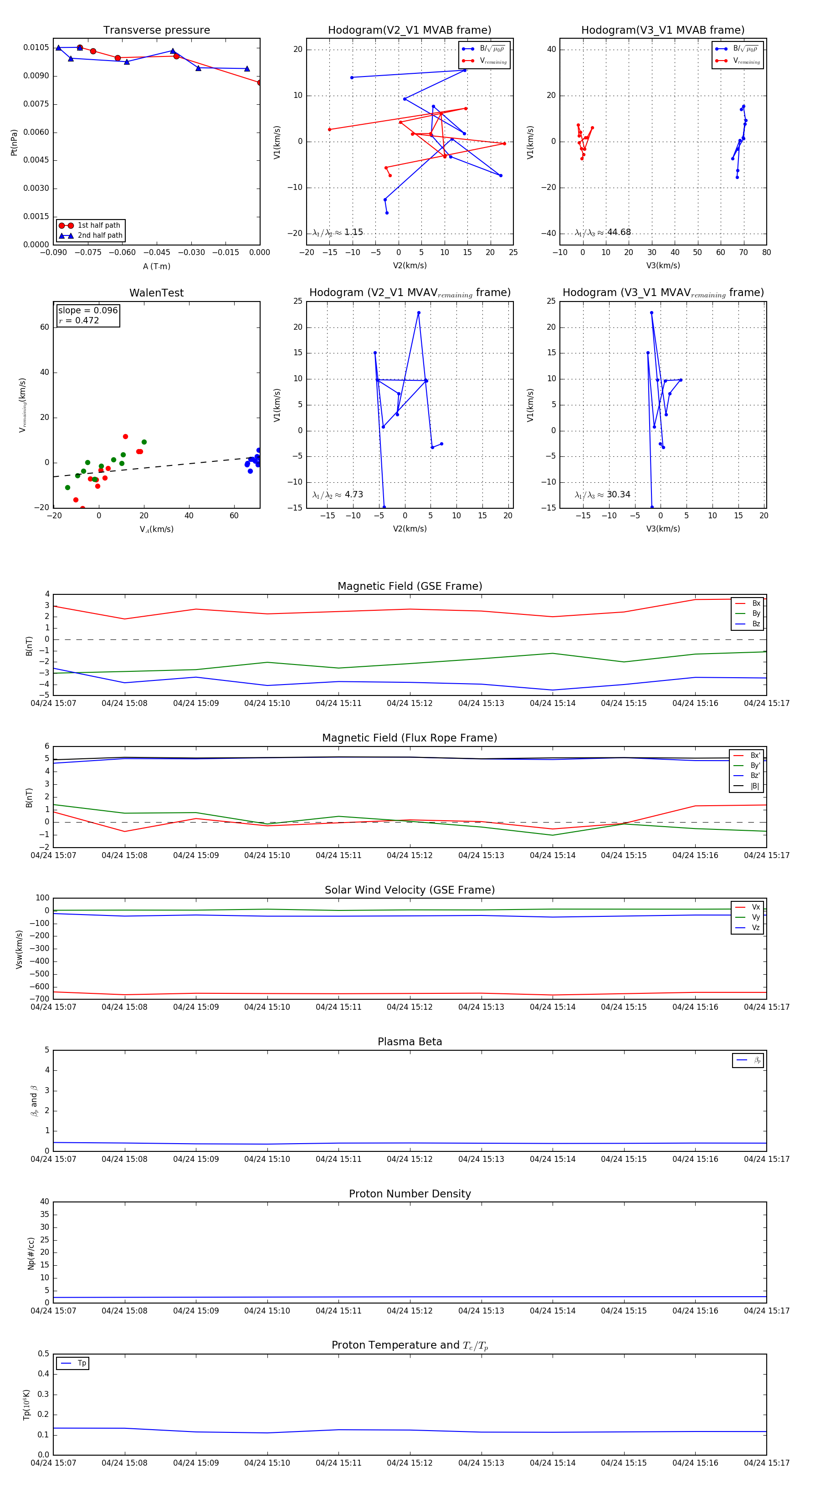This screenshot has width=820, height=1503.
Task: Select the |B| legend entry
Action: tap(747, 786)
